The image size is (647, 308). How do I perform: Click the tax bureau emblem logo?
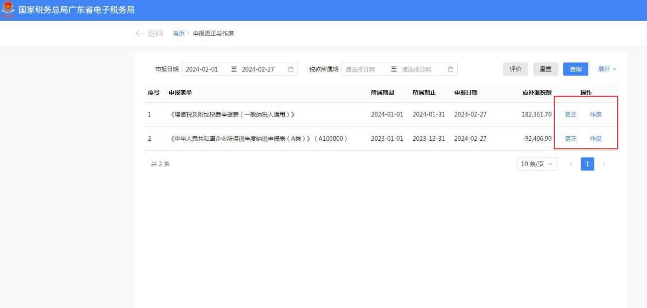(x=8, y=10)
